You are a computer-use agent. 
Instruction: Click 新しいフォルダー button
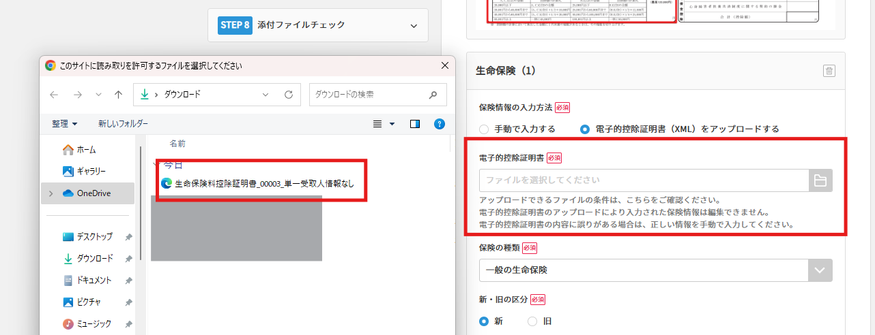click(x=123, y=124)
